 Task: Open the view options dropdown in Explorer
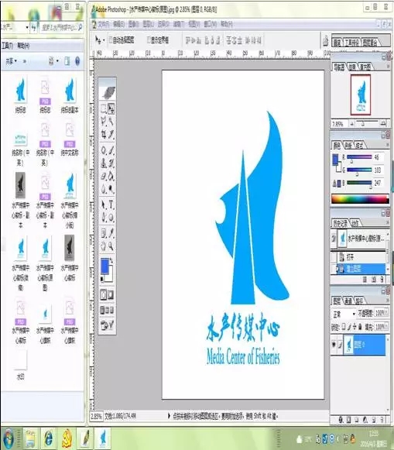[57, 61]
